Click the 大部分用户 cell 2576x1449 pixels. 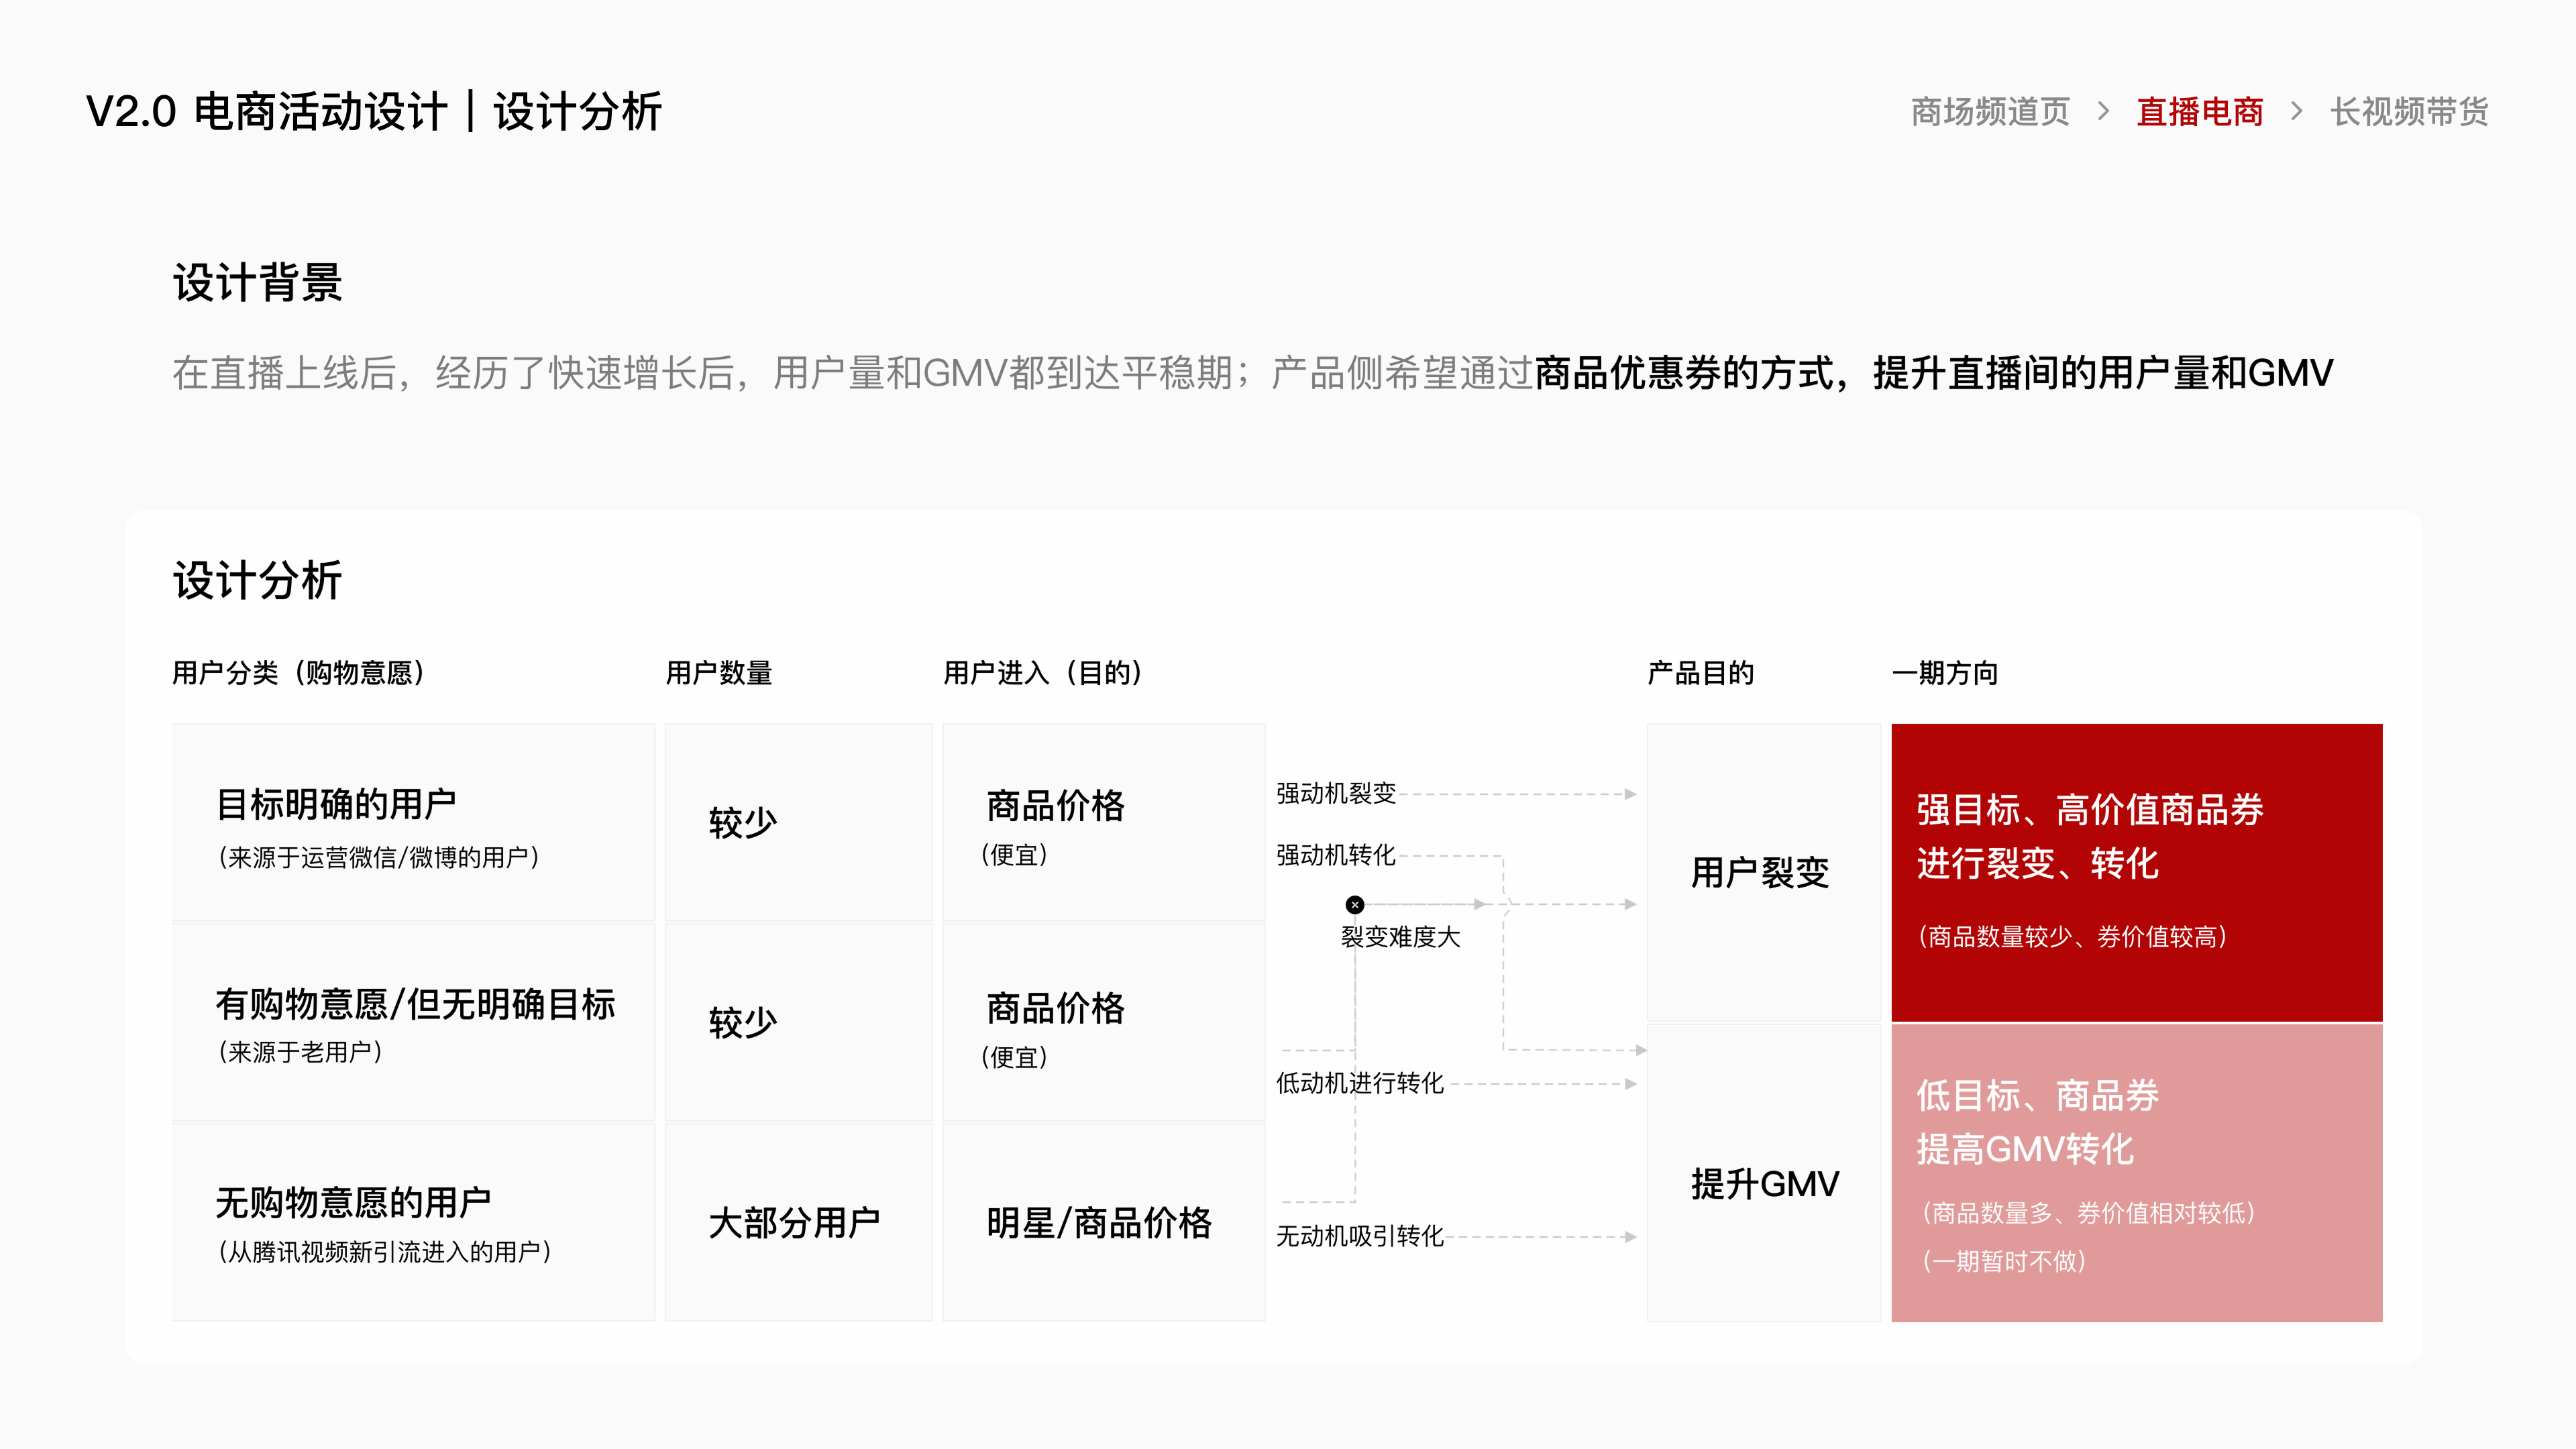click(x=799, y=1222)
